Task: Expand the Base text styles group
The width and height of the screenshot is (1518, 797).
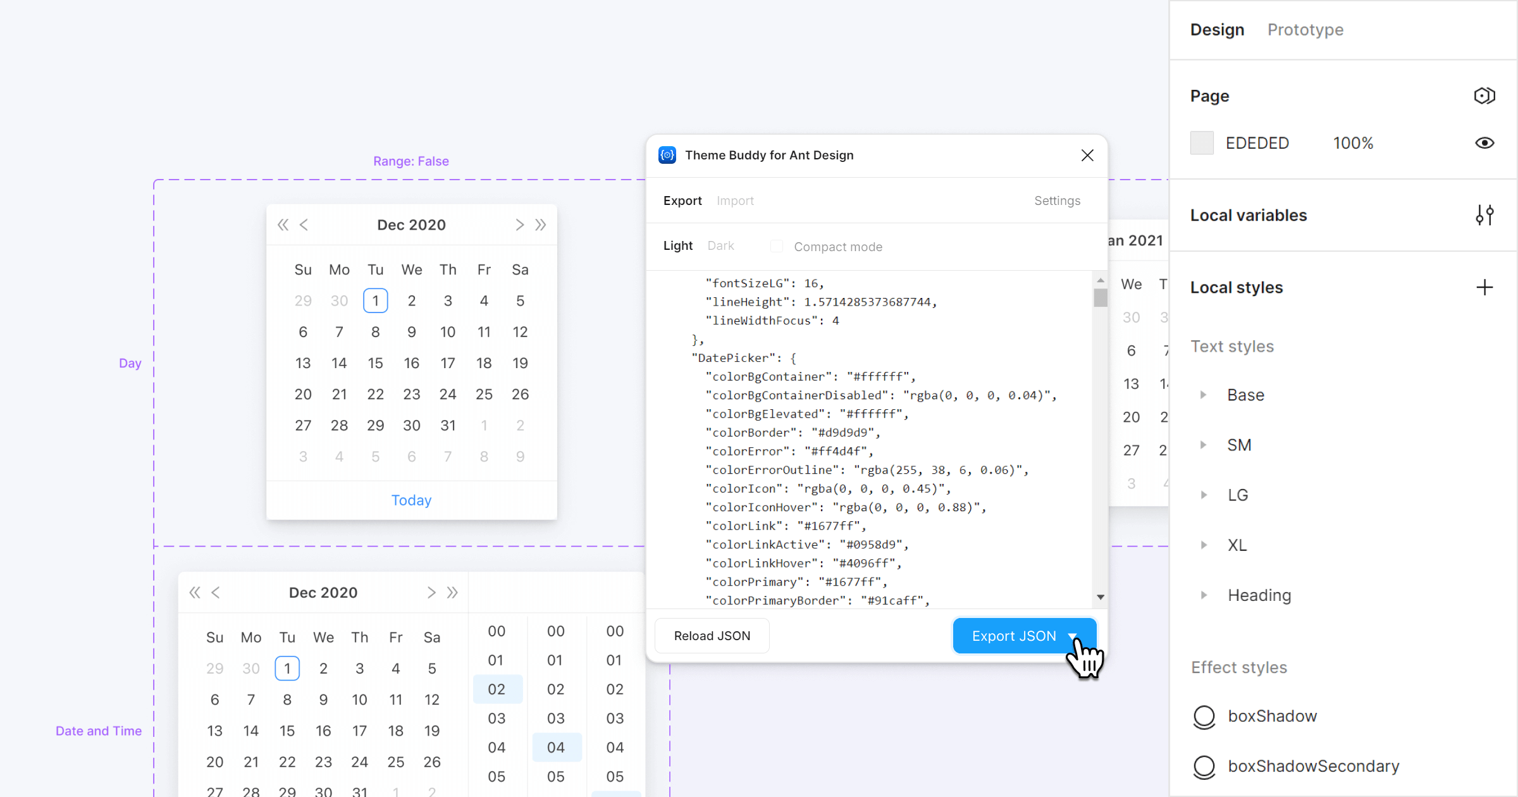Action: (1204, 395)
